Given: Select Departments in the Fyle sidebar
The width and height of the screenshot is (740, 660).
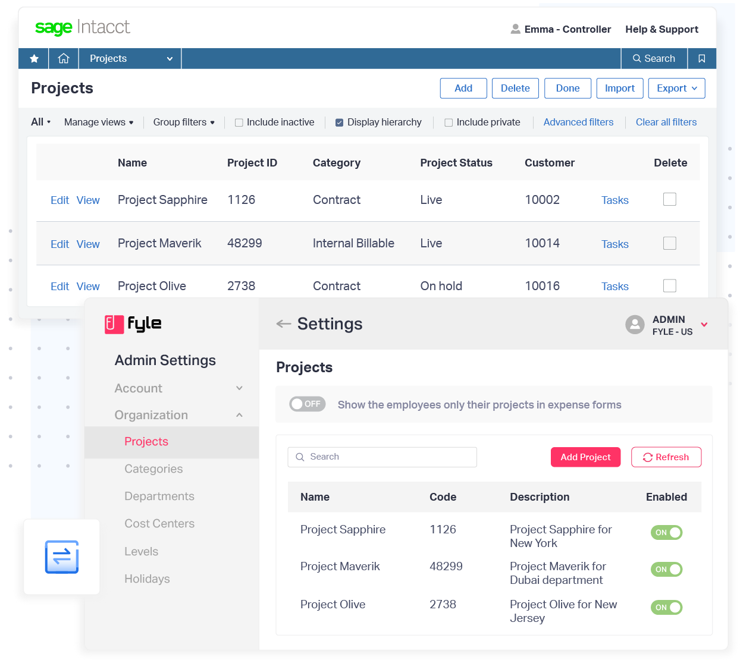Looking at the screenshot, I should pos(159,496).
